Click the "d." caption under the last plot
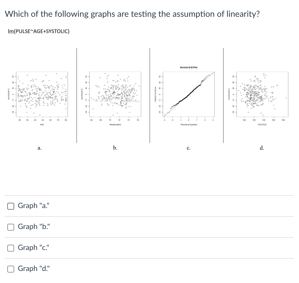Viewport: 299px width, 283px height. 263,148
